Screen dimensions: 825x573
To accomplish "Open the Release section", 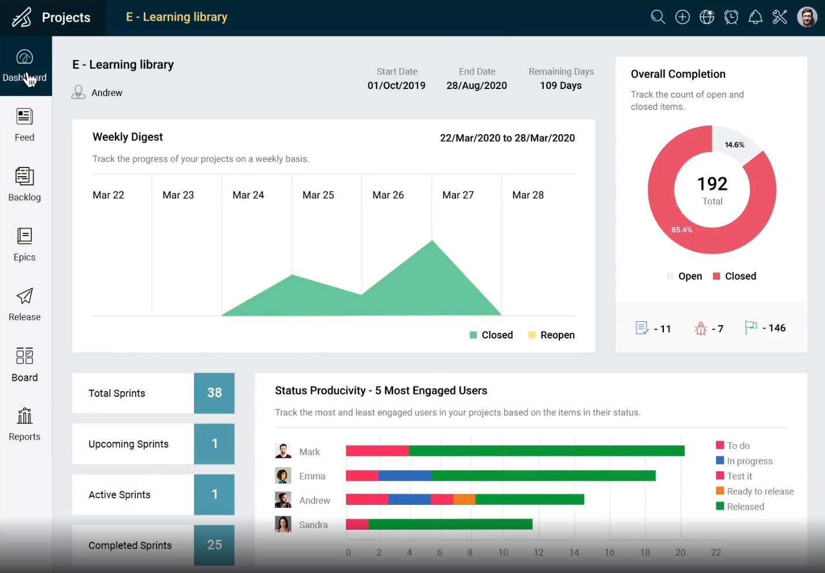I will [x=24, y=304].
